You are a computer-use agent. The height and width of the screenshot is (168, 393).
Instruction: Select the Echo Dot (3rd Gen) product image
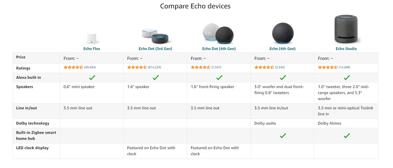tap(155, 37)
